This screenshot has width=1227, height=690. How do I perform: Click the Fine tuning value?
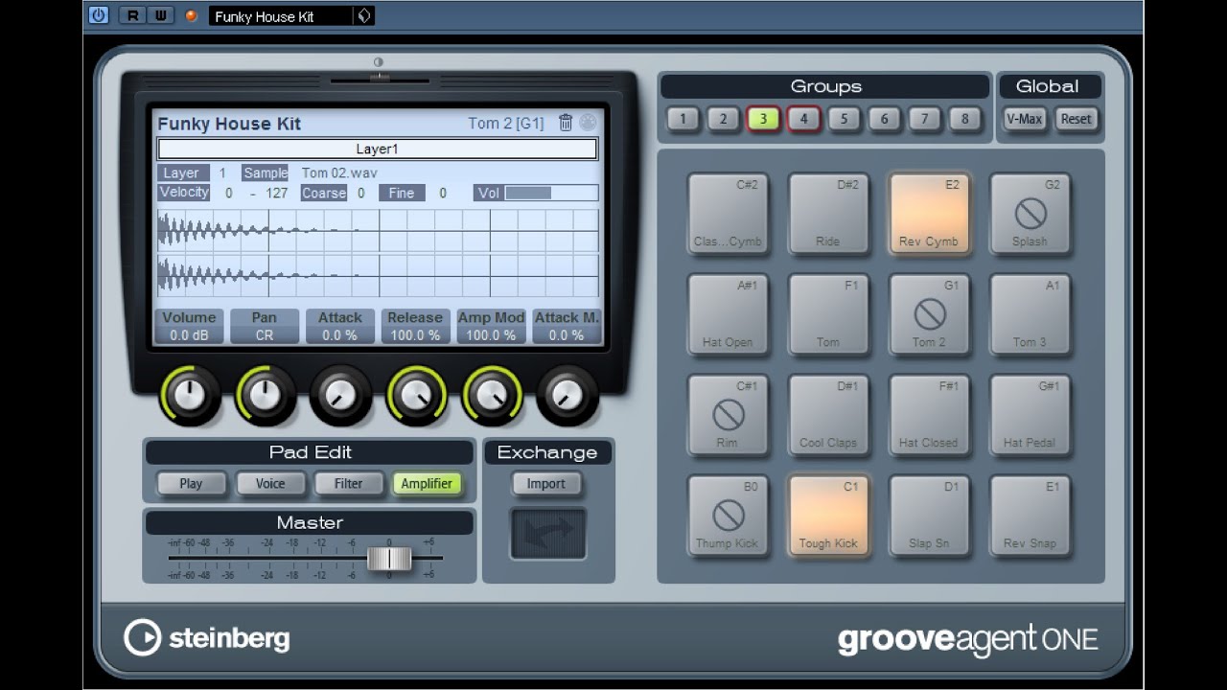tap(443, 194)
